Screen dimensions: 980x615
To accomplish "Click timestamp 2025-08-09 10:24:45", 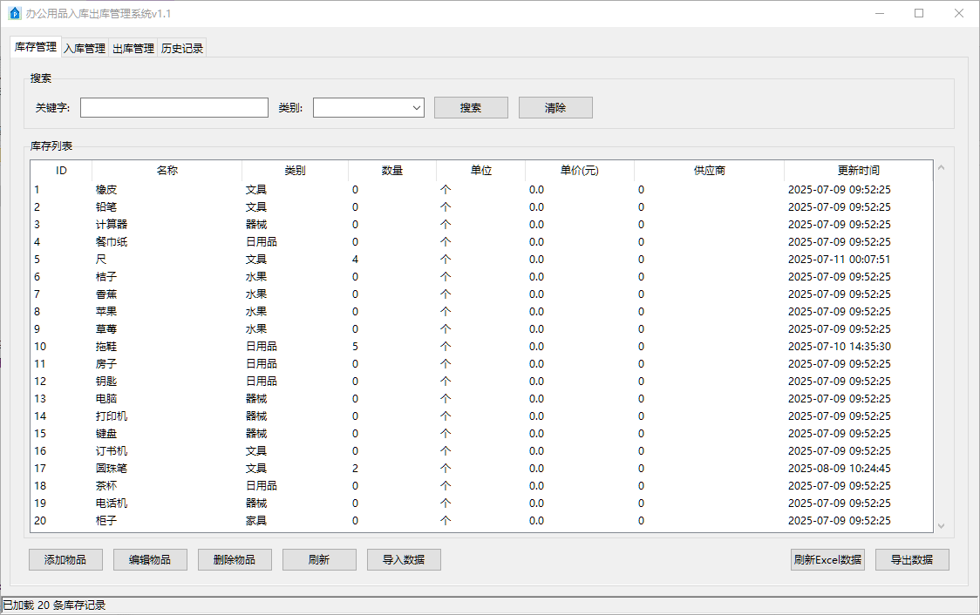I will [x=839, y=469].
